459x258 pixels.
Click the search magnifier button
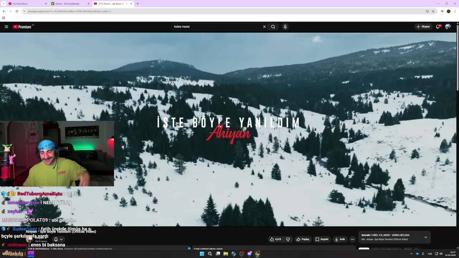(x=273, y=27)
